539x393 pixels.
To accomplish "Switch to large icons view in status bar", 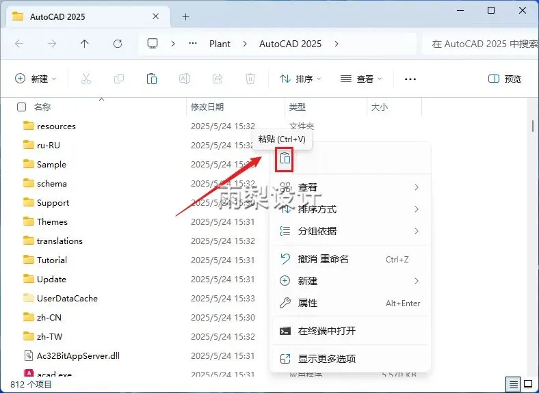I will pos(528,384).
